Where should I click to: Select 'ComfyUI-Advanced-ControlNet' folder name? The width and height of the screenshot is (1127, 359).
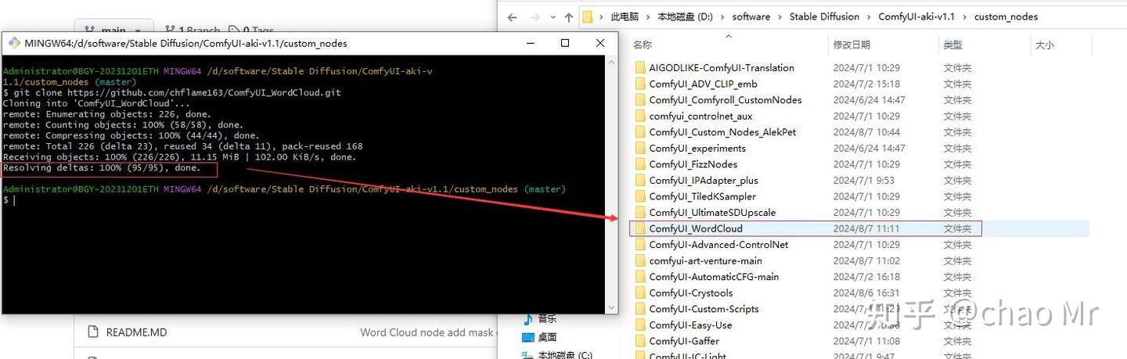(x=718, y=244)
